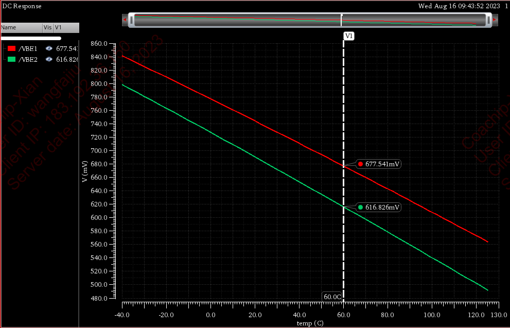510x328 pixels.
Task: Click the 60.0C marker label on the x-axis
Action: [x=332, y=297]
